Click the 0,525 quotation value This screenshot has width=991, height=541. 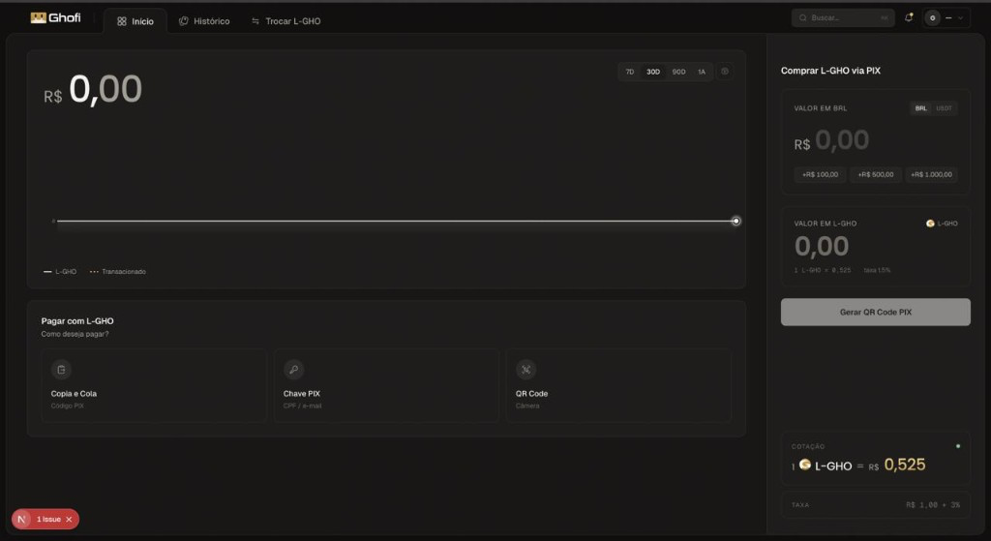[x=905, y=466]
